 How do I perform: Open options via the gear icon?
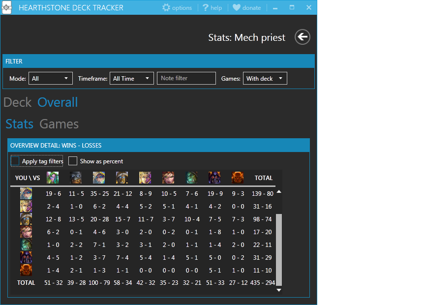166,7
